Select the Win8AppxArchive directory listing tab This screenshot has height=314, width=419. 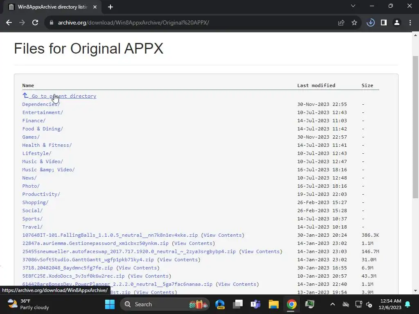[52, 7]
